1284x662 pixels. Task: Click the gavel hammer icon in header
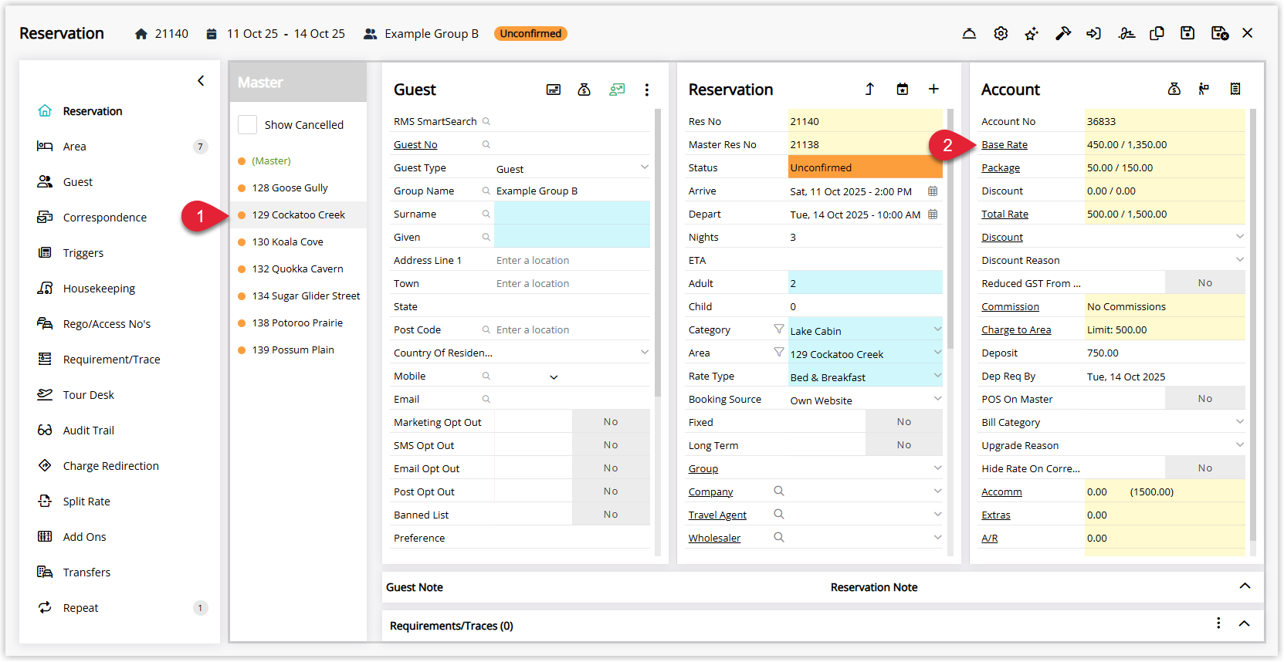tap(1063, 33)
